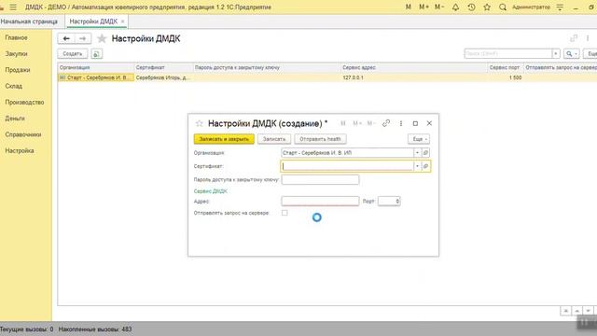
Task: Open the Склад section
Action: click(x=14, y=86)
